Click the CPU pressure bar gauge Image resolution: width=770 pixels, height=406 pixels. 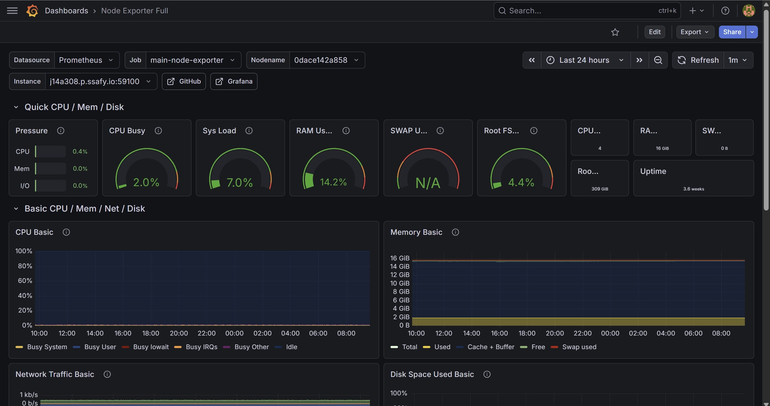(51, 151)
